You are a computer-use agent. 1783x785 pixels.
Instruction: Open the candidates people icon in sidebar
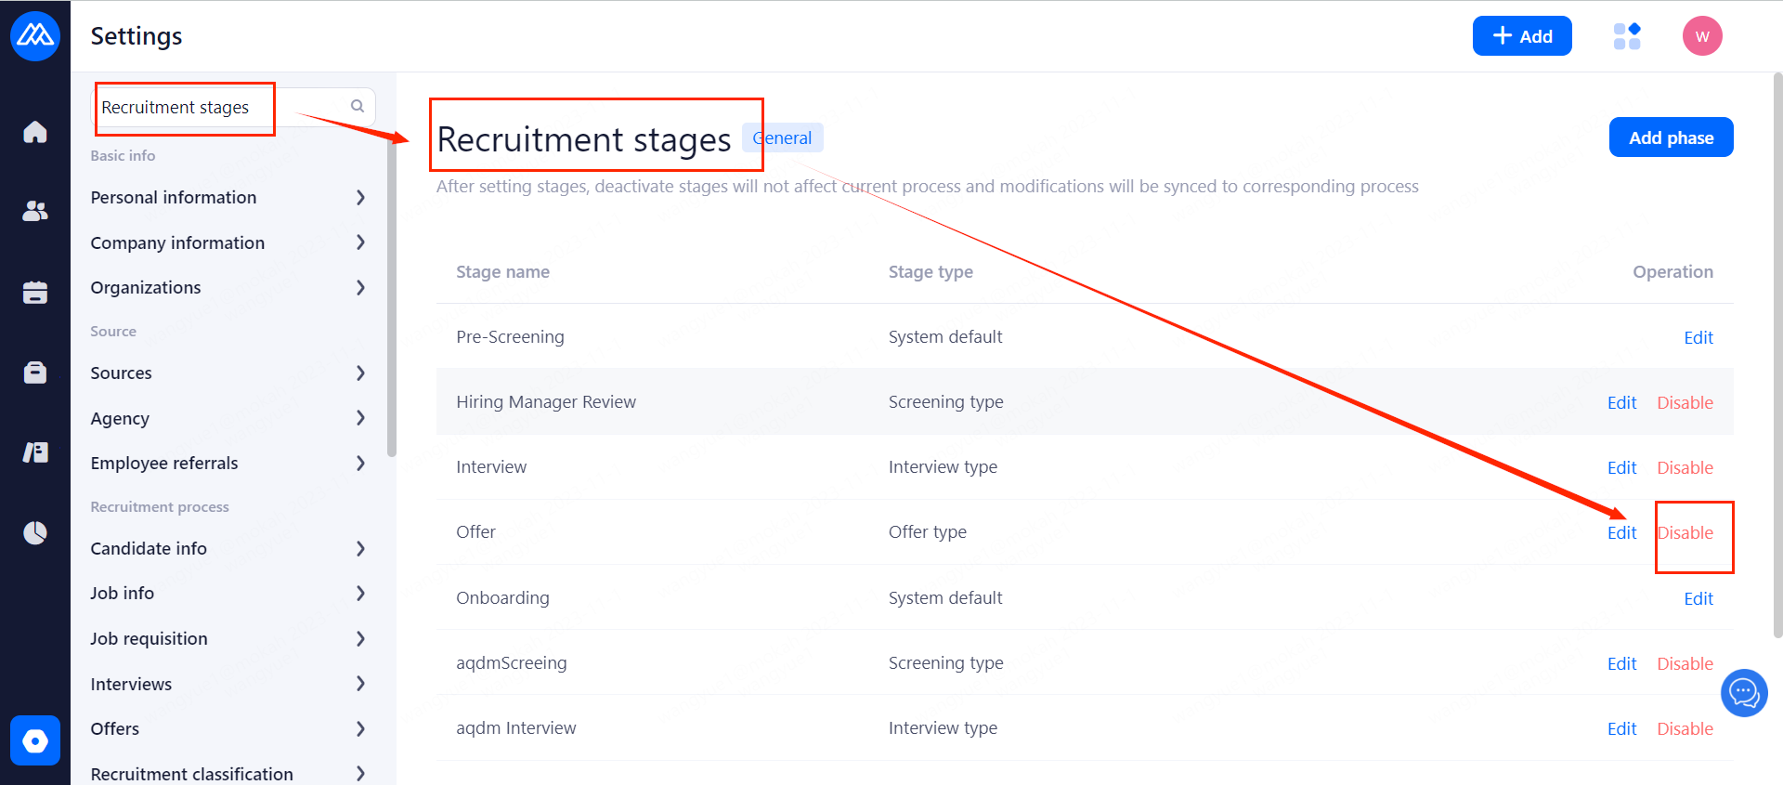(35, 212)
